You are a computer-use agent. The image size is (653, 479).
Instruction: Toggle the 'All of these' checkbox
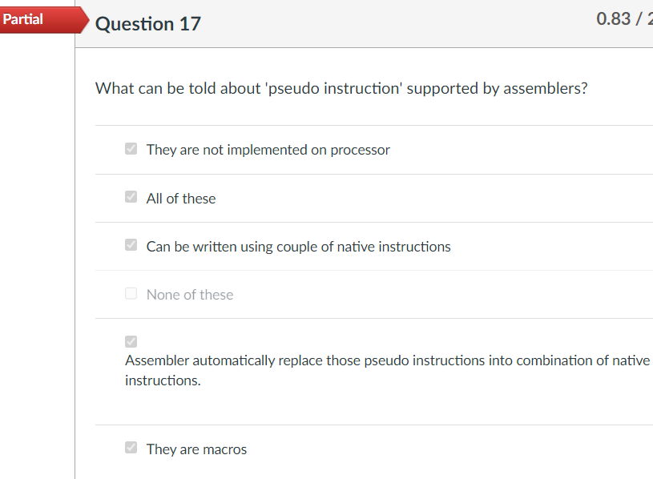coord(131,197)
